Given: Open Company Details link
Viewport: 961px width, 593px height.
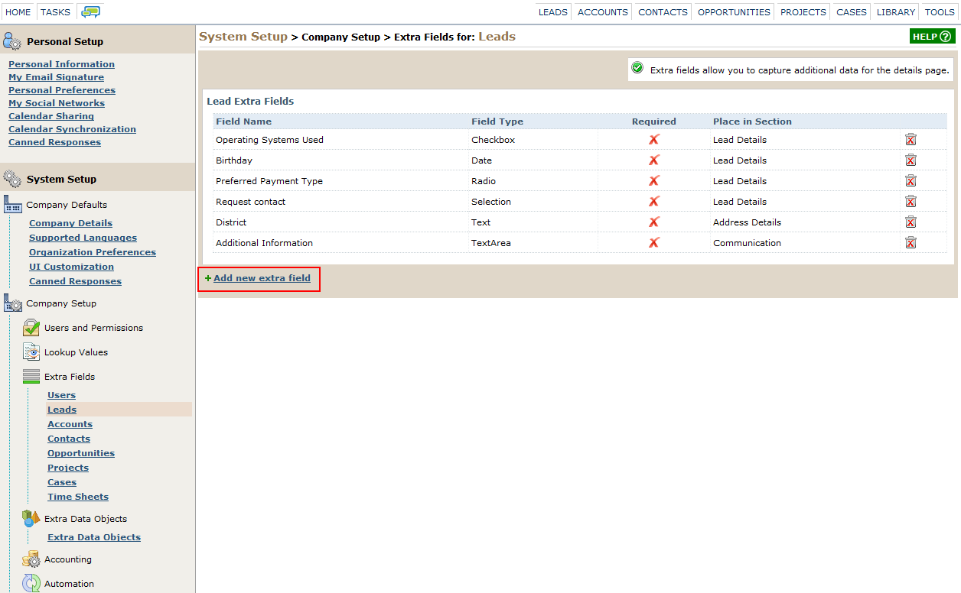Looking at the screenshot, I should [x=70, y=223].
